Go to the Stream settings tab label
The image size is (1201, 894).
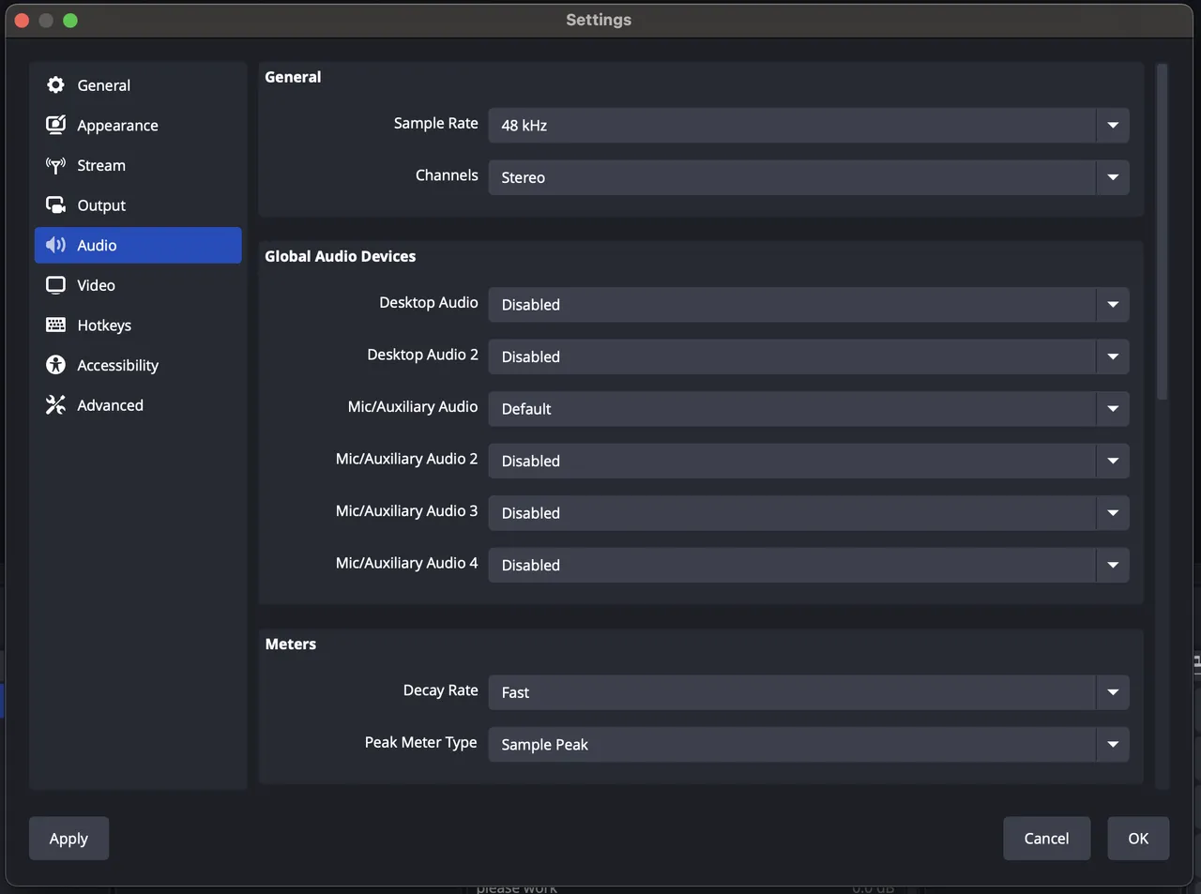(101, 166)
